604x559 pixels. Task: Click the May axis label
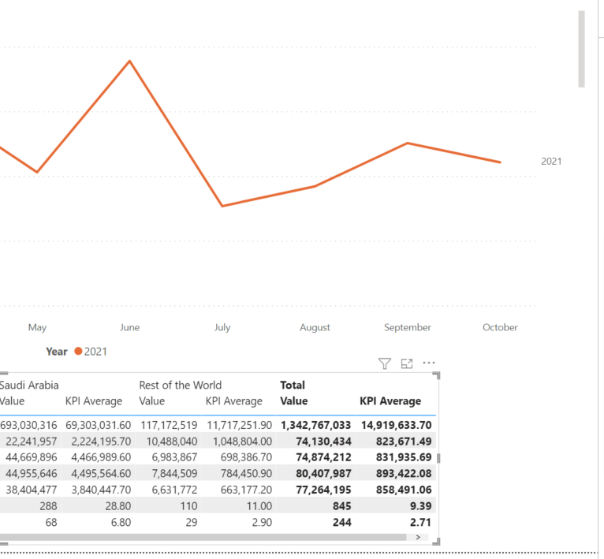coord(37,327)
